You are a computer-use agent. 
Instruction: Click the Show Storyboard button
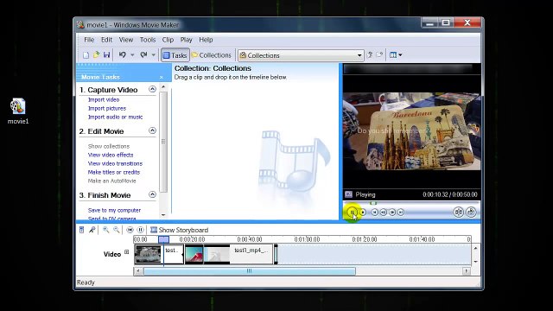pos(179,230)
